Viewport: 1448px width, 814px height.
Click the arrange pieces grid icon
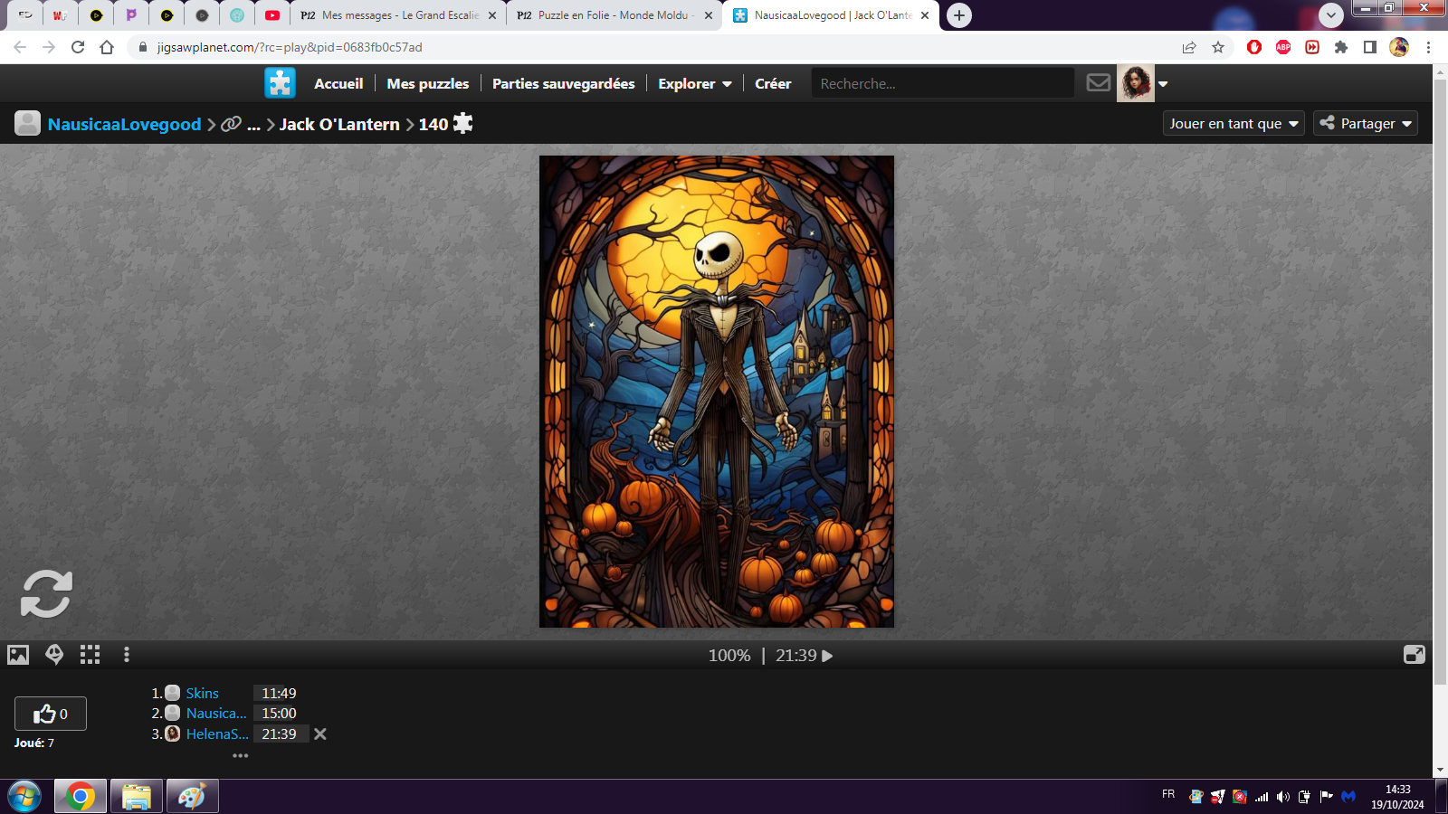[90, 655]
